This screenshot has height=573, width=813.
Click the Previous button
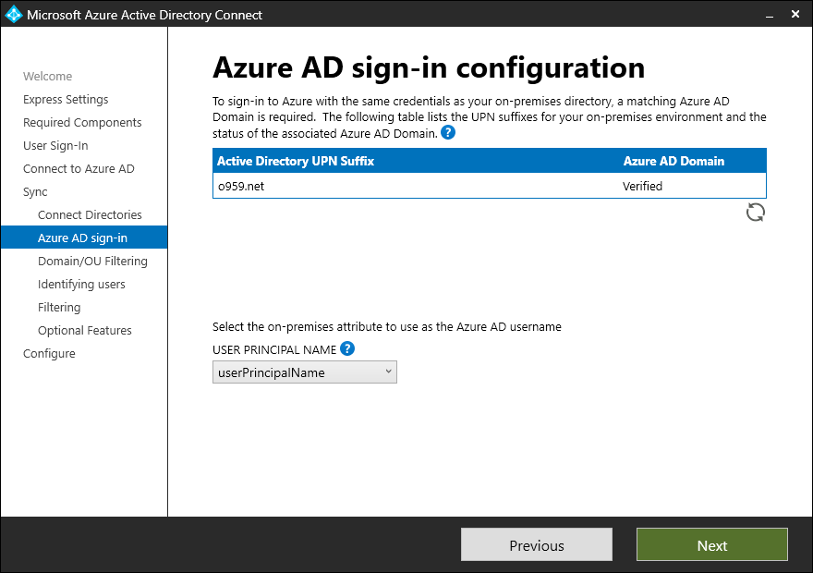tap(537, 545)
